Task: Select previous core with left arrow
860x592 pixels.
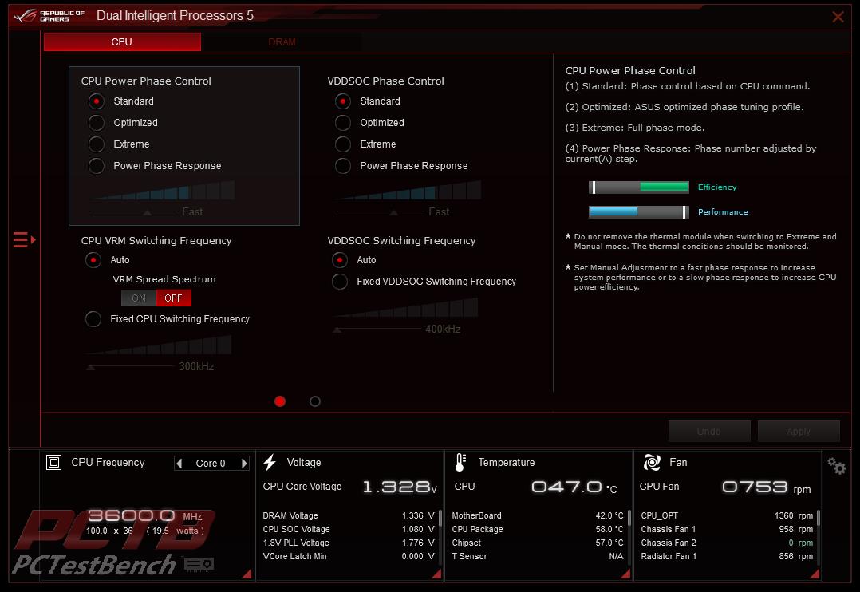Action: tap(179, 463)
